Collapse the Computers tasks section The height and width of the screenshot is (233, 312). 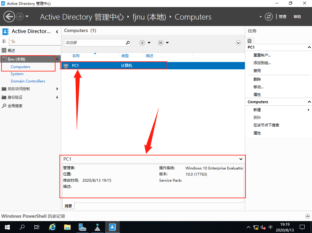[x=309, y=102]
